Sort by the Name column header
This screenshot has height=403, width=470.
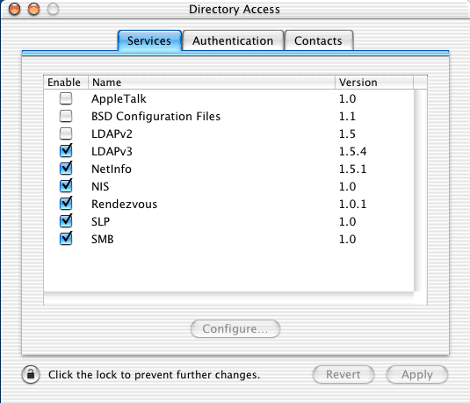coord(212,83)
